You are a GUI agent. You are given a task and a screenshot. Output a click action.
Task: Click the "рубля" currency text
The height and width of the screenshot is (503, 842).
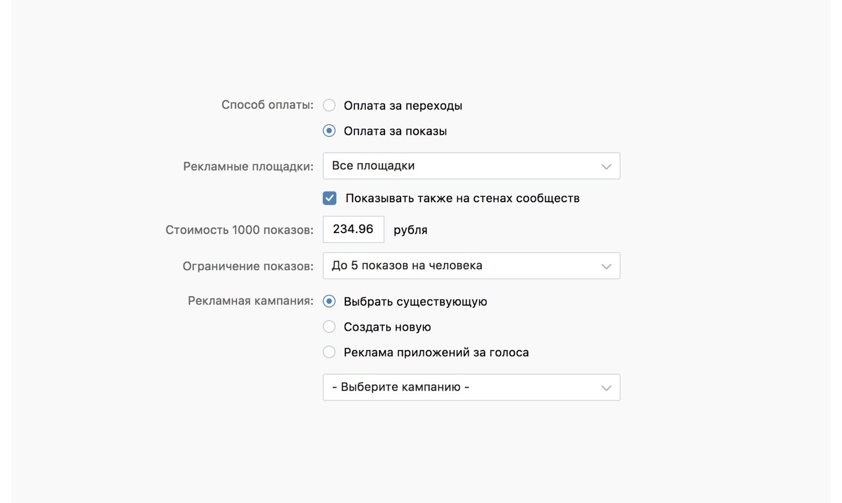coord(410,230)
